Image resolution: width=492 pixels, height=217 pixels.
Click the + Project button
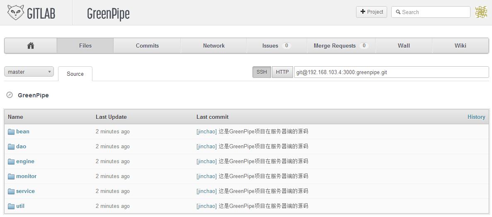click(x=371, y=12)
